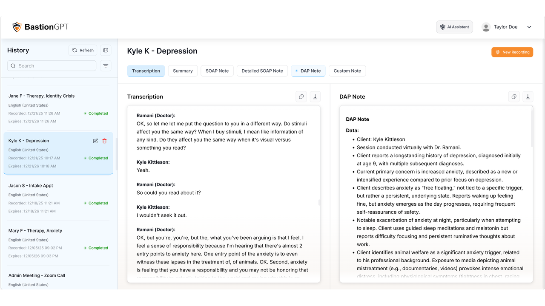Switch to the SOAP Note tab
Viewport: 545px width, 306px height.
[217, 71]
